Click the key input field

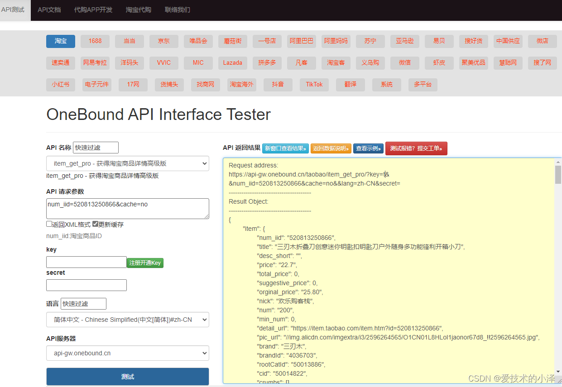point(86,262)
